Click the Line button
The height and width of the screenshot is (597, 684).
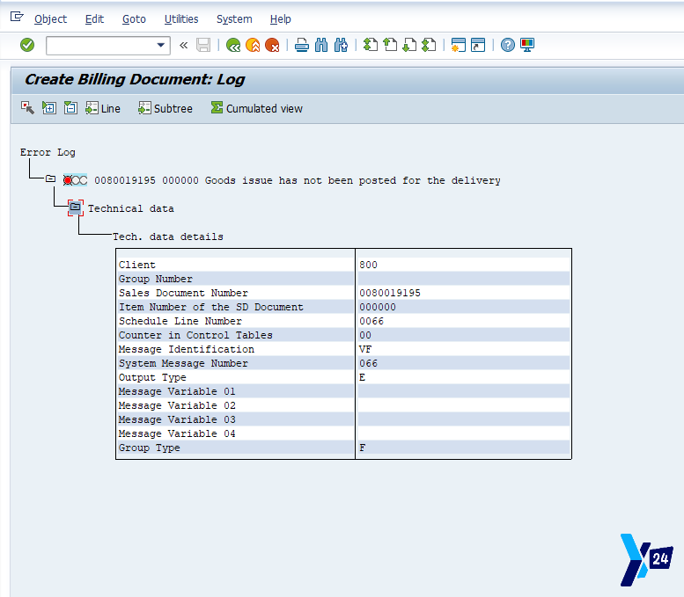click(x=103, y=108)
